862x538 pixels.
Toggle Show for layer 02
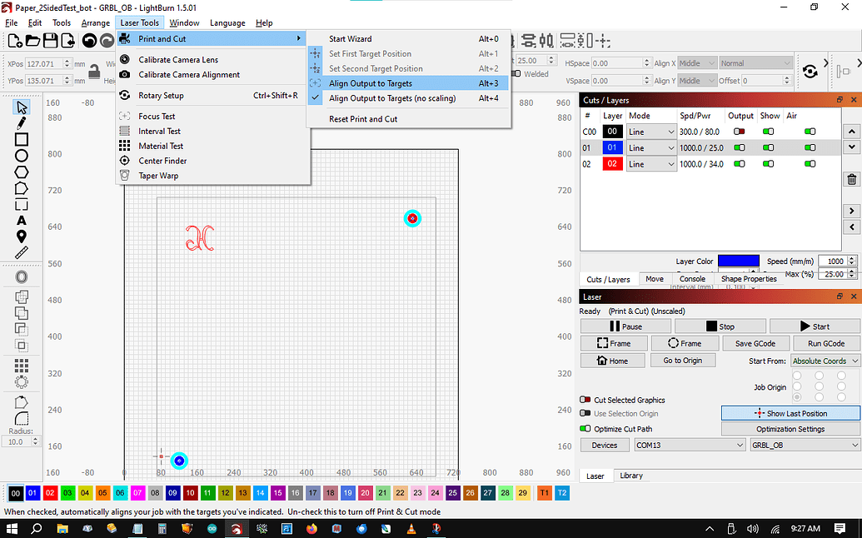pyautogui.click(x=768, y=164)
